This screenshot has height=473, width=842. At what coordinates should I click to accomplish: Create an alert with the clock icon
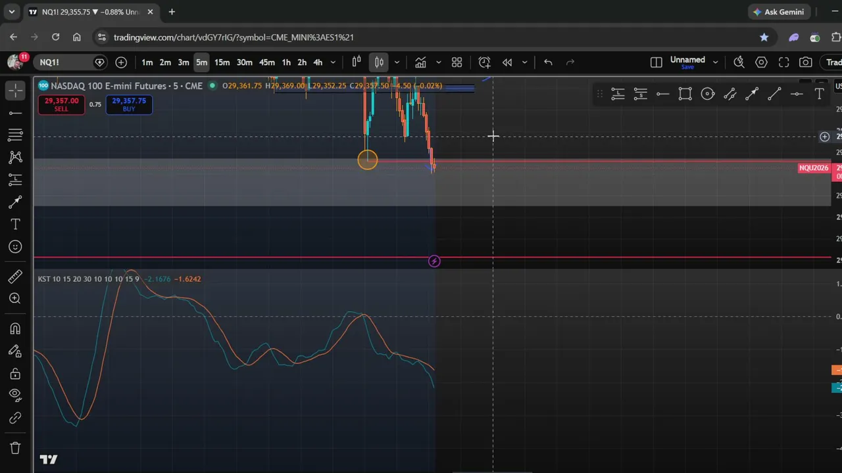(485, 62)
